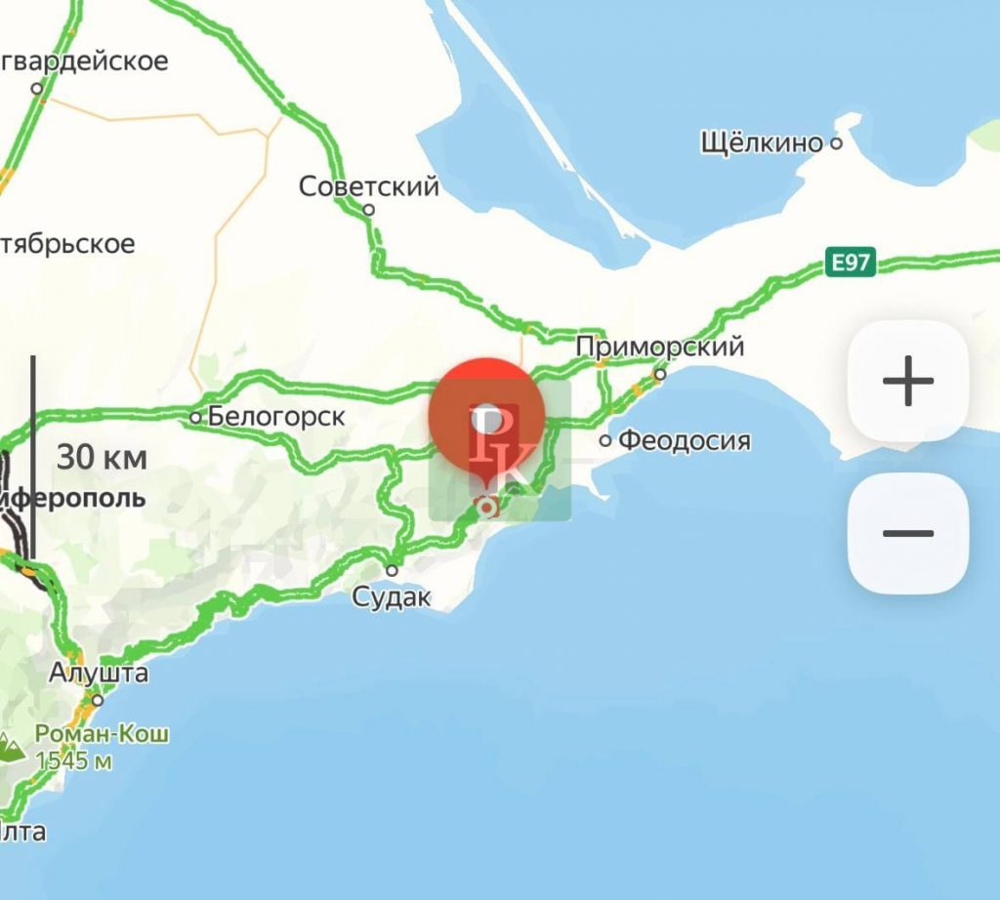Viewport: 1000px width, 900px height.
Task: Select the Щёлкино town marker dot
Action: [836, 143]
